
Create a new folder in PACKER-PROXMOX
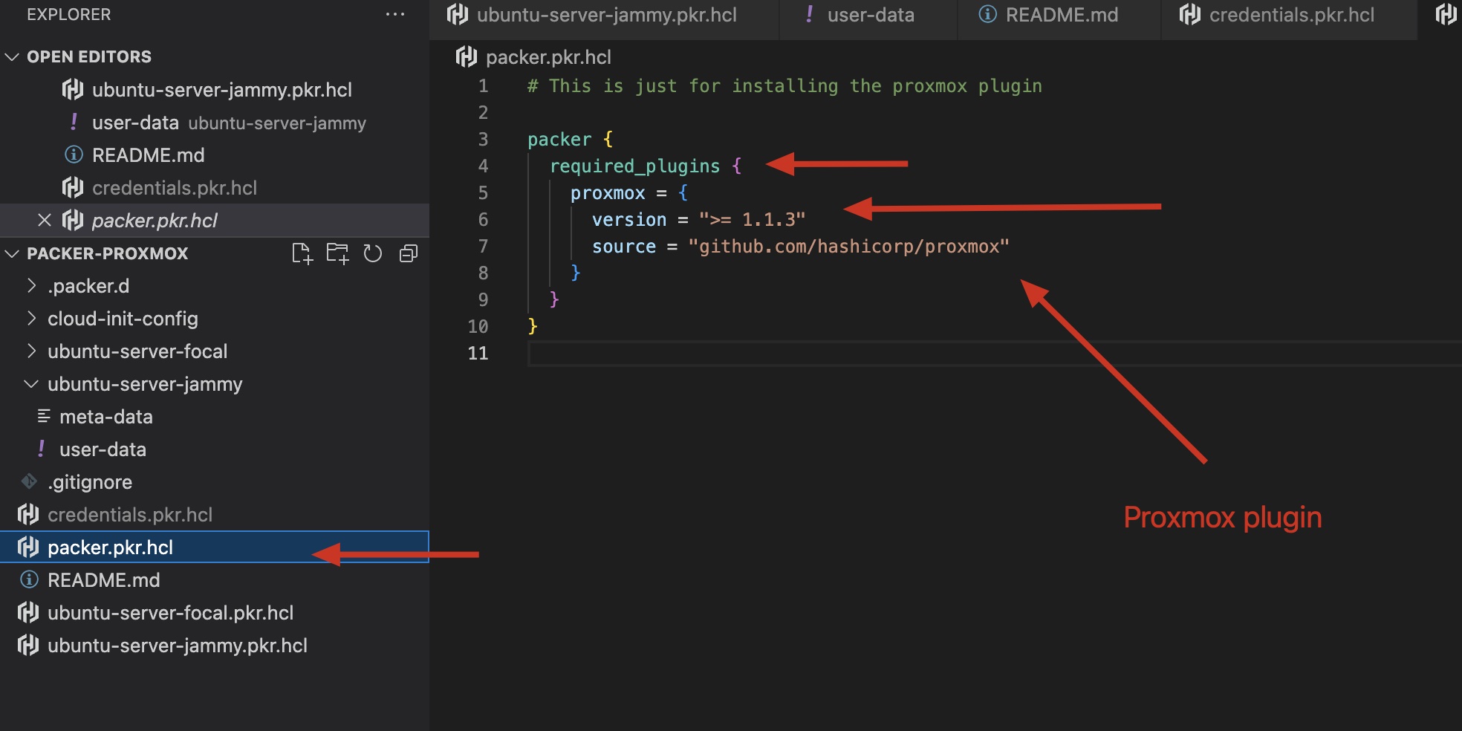coord(337,253)
